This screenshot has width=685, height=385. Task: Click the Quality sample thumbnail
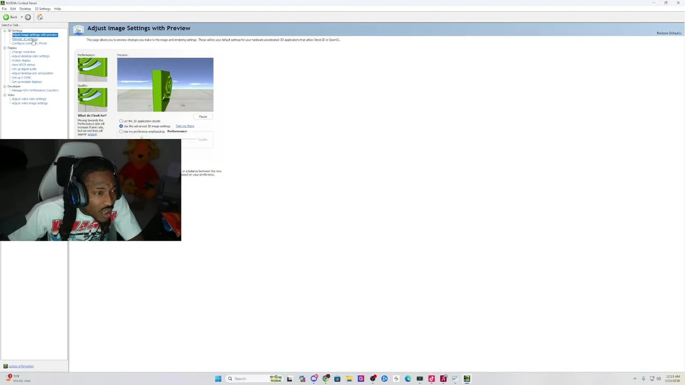click(92, 99)
